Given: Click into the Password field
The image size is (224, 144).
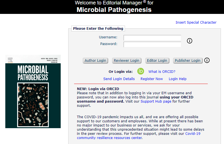Looking at the screenshot, I should 152,44.
